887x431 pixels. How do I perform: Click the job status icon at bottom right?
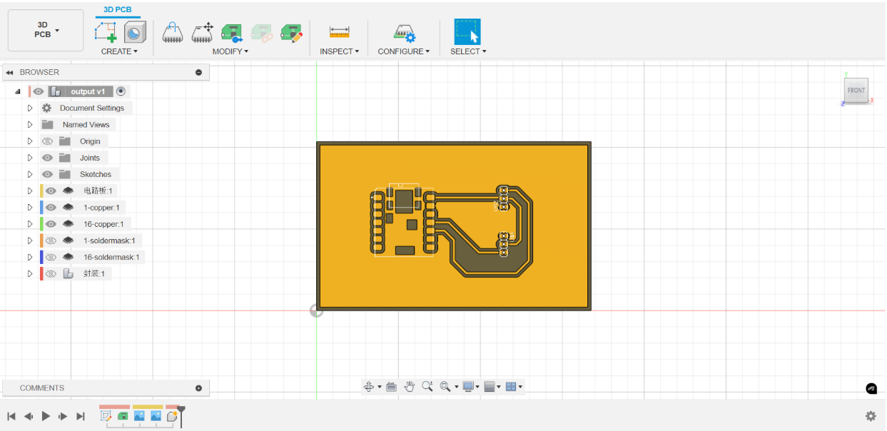(871, 388)
